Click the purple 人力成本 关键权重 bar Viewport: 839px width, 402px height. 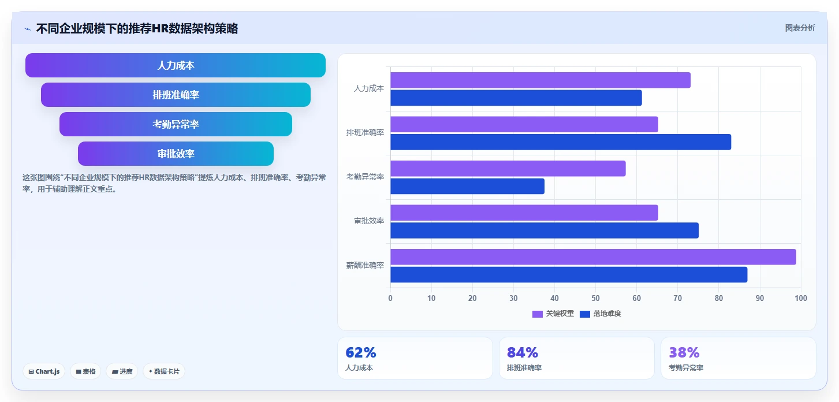540,80
